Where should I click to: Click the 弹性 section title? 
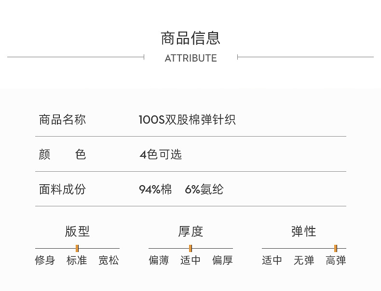(304, 231)
